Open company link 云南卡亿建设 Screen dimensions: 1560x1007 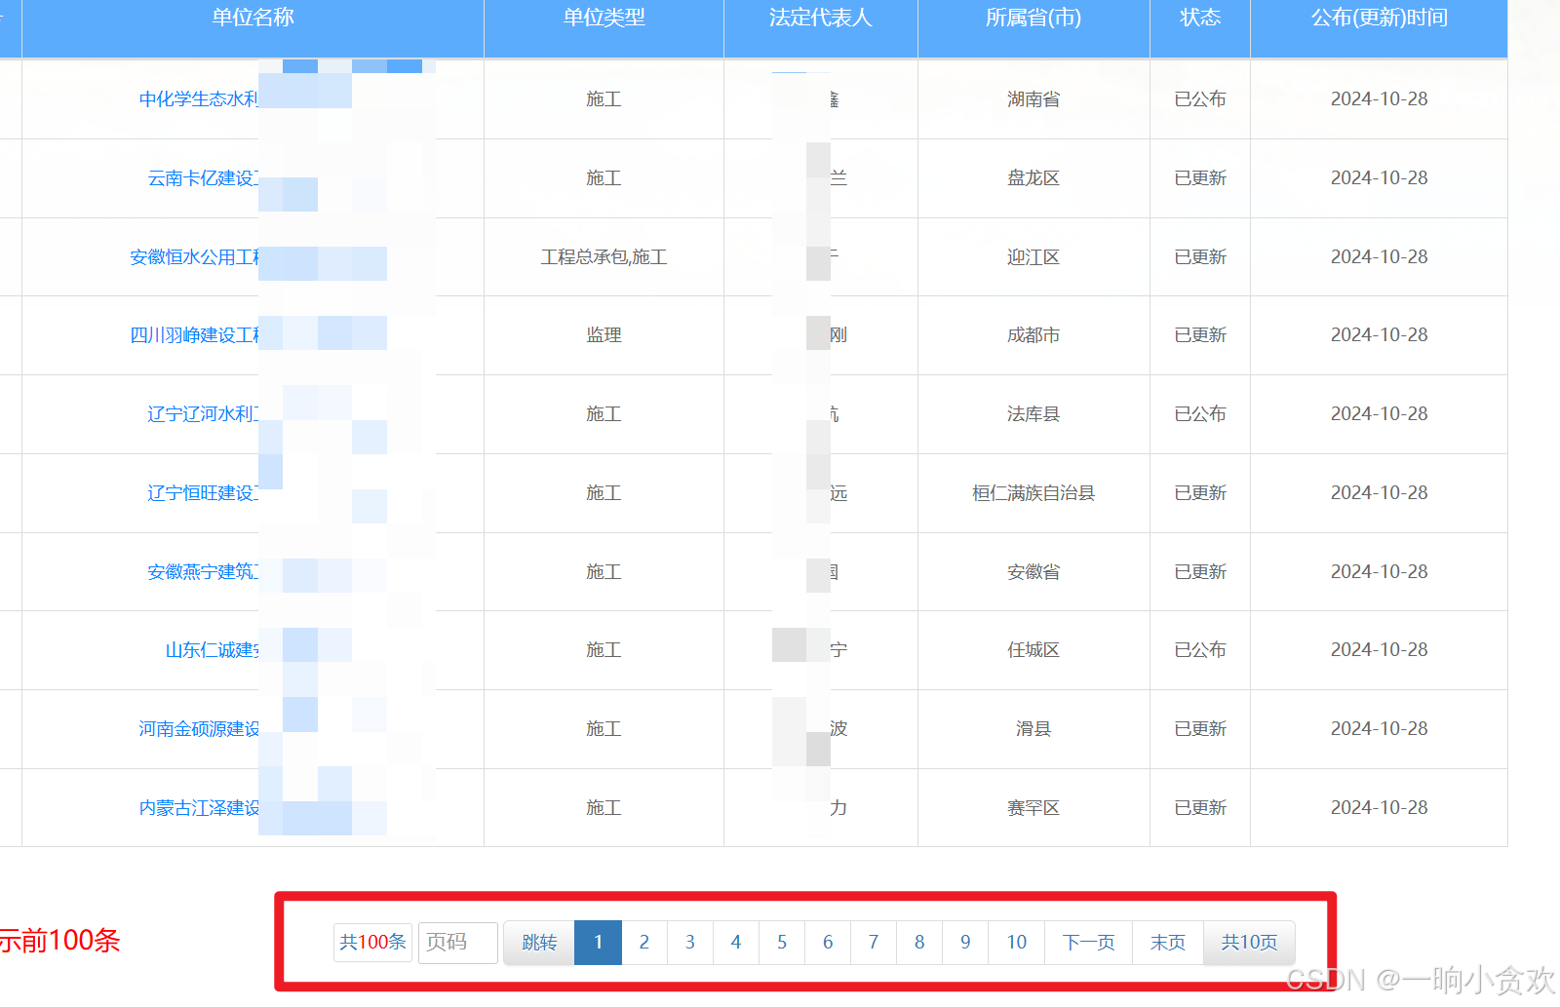pos(203,178)
